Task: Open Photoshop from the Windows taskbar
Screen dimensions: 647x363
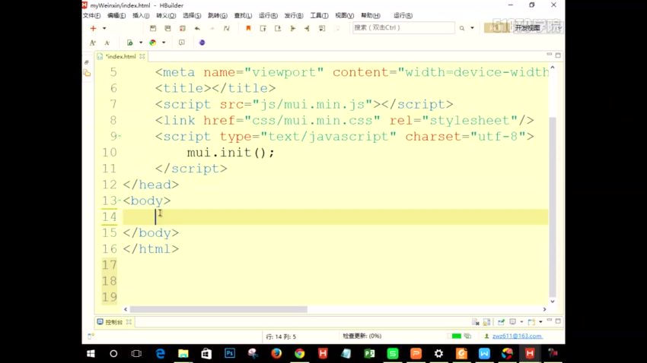Action: 229,354
